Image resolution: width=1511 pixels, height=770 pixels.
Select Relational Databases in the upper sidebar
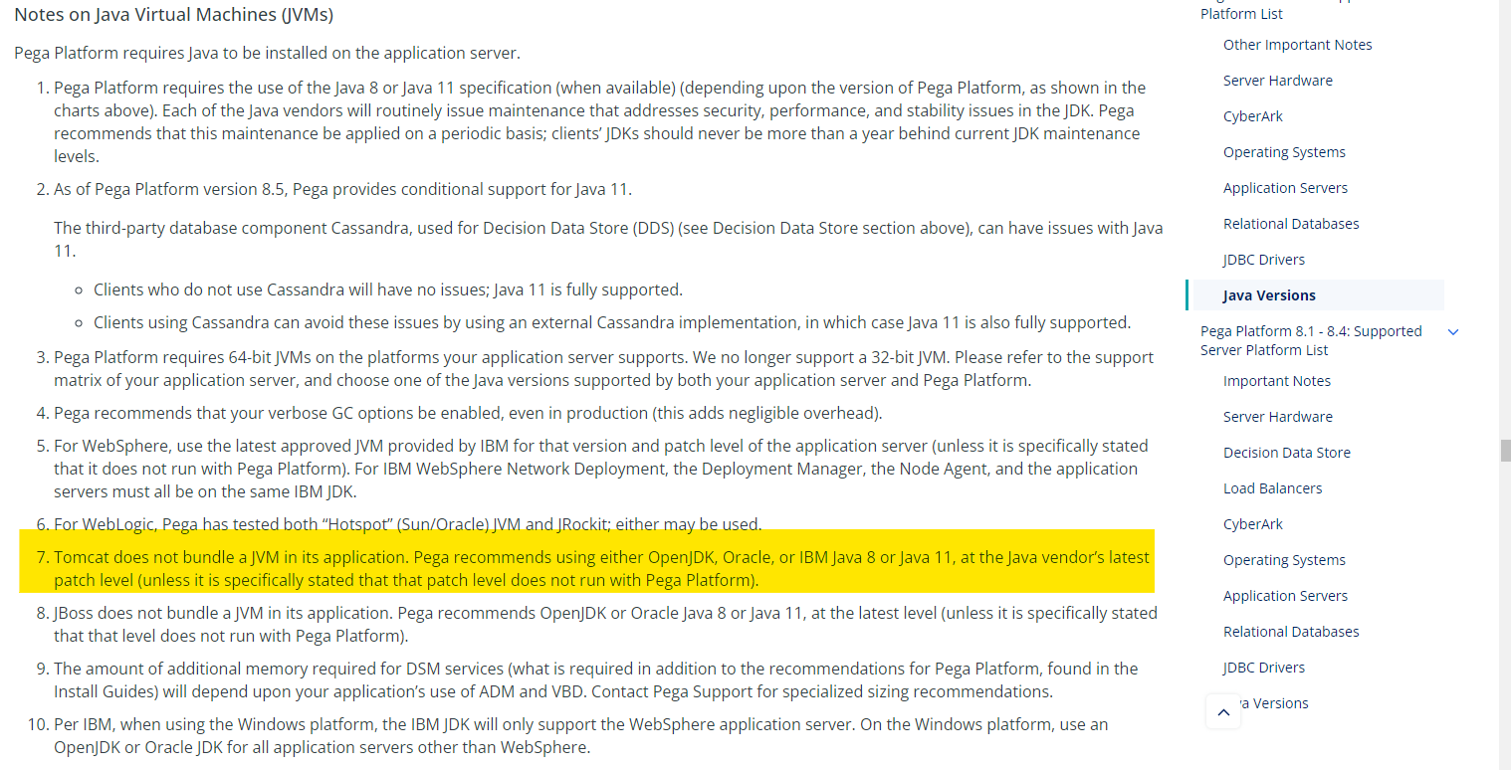pyautogui.click(x=1291, y=223)
